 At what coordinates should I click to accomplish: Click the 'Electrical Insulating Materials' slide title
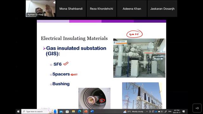(74, 38)
